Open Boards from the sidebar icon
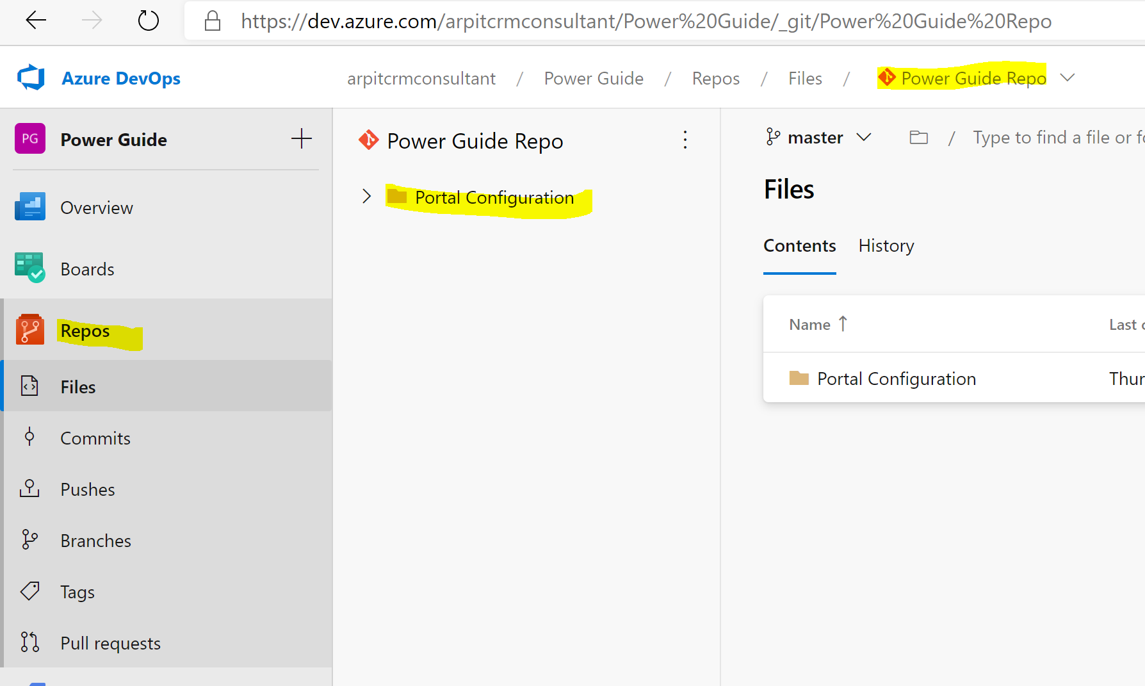The image size is (1145, 686). [30, 268]
